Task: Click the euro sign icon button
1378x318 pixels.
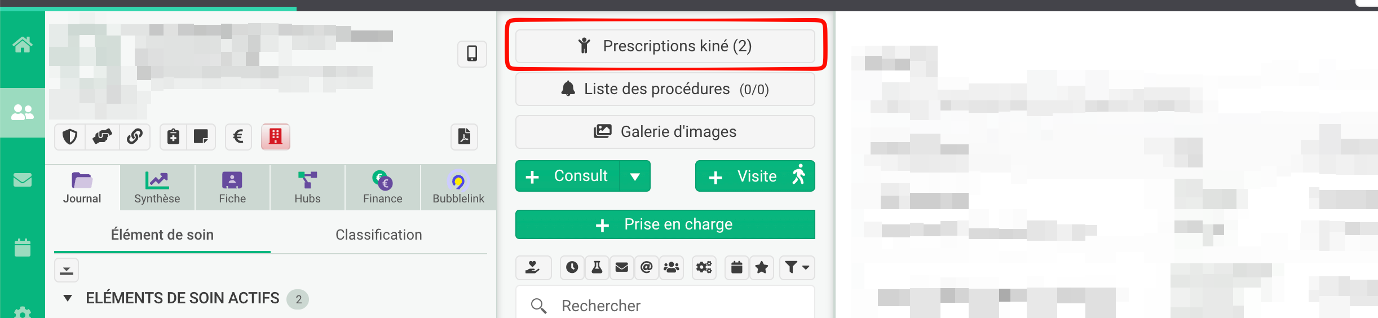Action: coord(238,136)
